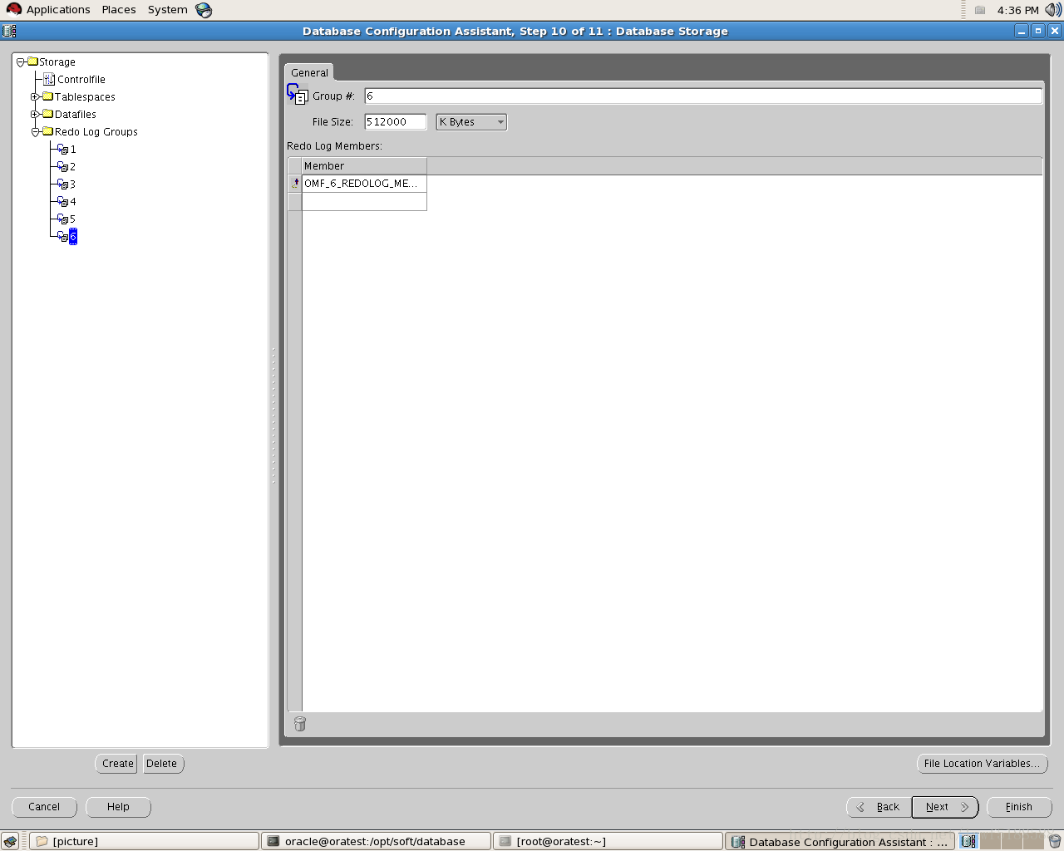Screen dimensions: 1064x851
Task: Click the volume speaker icon in the top panel
Action: pos(1053,10)
